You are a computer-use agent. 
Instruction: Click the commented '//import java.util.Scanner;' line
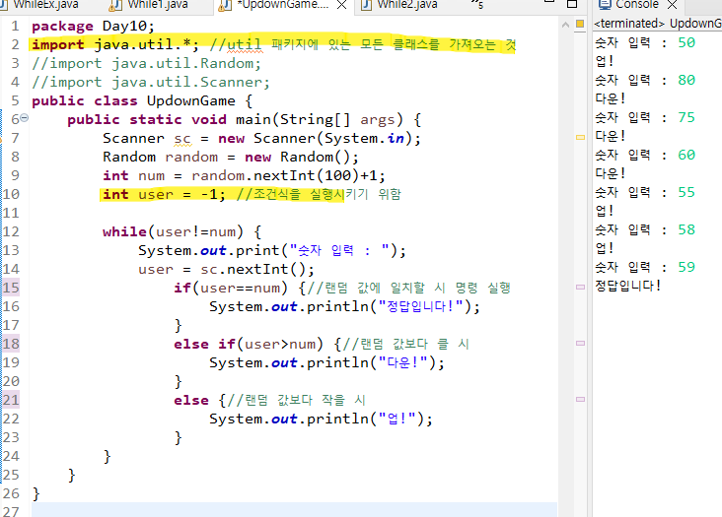[x=151, y=83]
